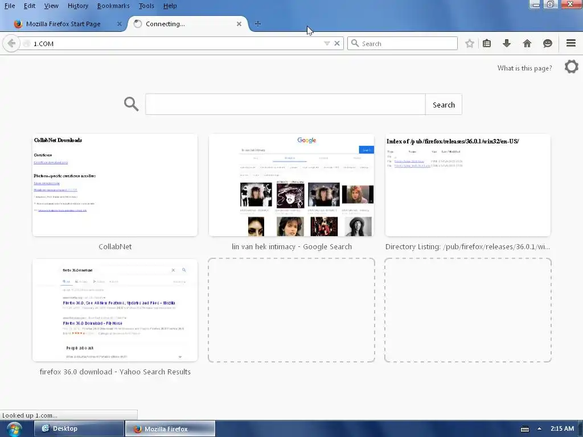
Task: Close the Mozilla Firefox Start Page tab
Action: coord(120,24)
